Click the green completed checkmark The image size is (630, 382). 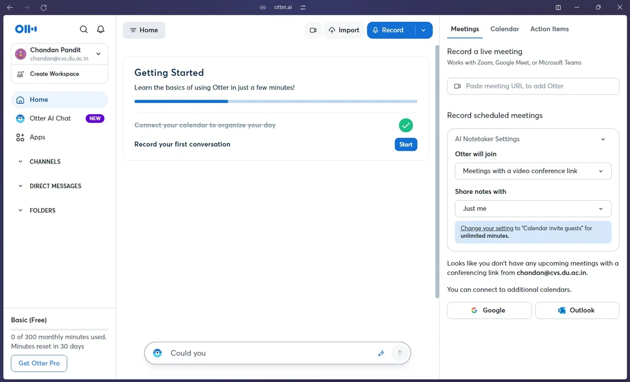[406, 125]
